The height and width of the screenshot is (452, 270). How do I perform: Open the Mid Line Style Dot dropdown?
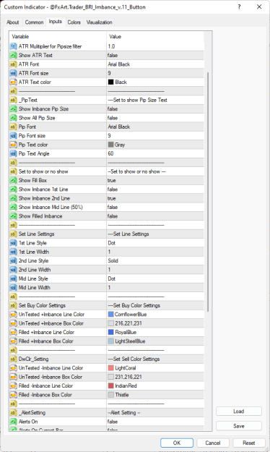pos(155,278)
